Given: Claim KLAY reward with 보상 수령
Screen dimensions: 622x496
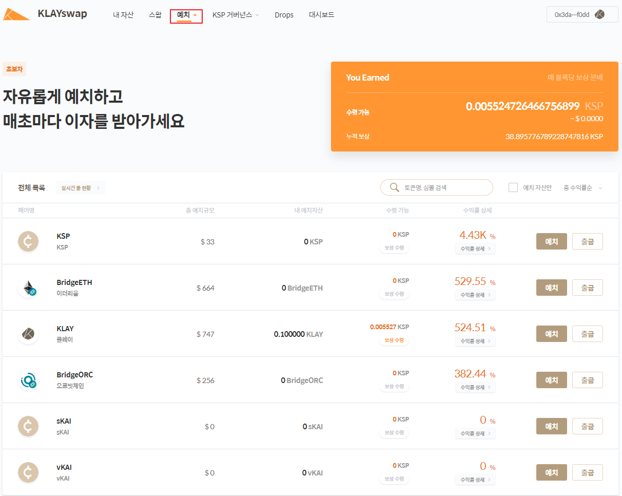Looking at the screenshot, I should click(394, 340).
